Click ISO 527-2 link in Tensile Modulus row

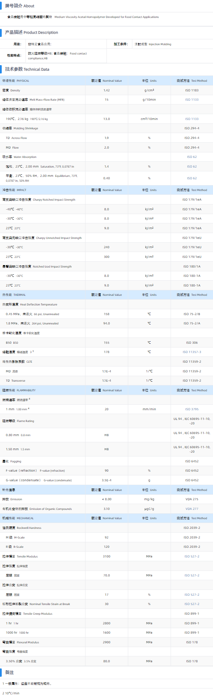tap(192, 556)
